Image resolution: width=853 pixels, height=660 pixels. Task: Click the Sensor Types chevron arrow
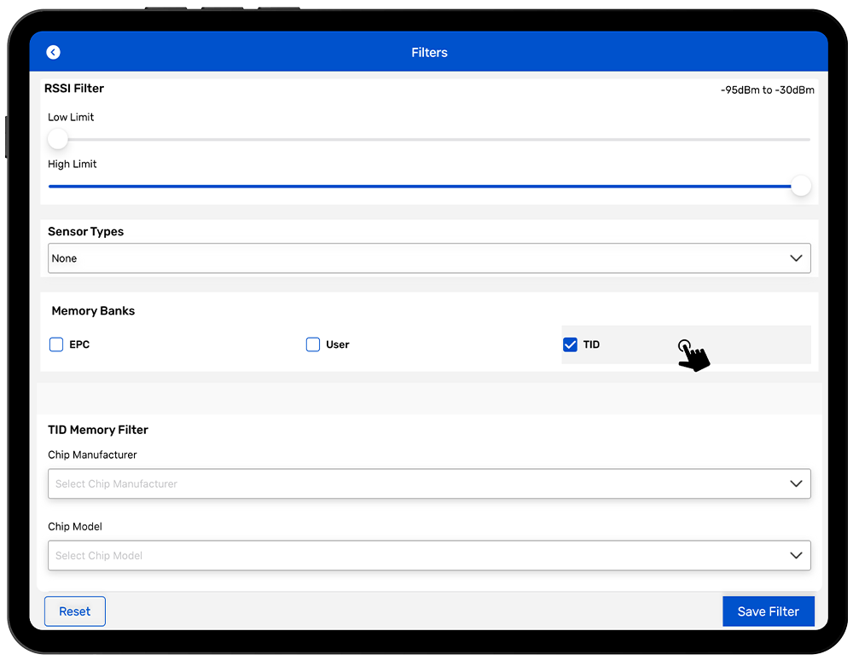(796, 258)
